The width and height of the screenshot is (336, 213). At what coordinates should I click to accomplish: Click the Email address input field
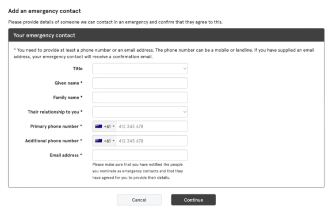140,155
